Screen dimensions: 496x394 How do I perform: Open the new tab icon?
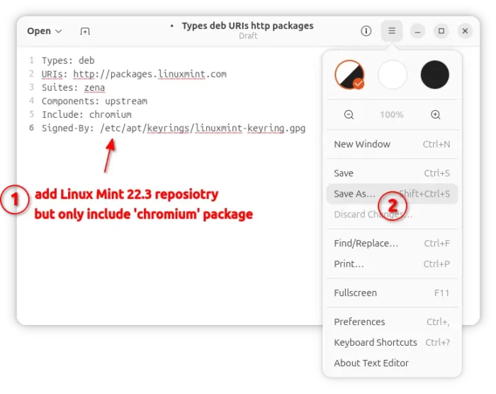click(x=85, y=31)
